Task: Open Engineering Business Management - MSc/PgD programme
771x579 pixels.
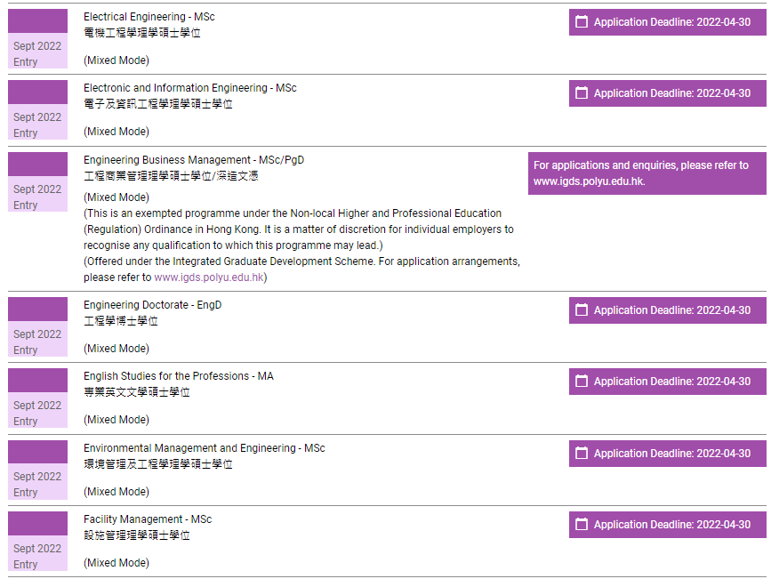Action: [193, 160]
